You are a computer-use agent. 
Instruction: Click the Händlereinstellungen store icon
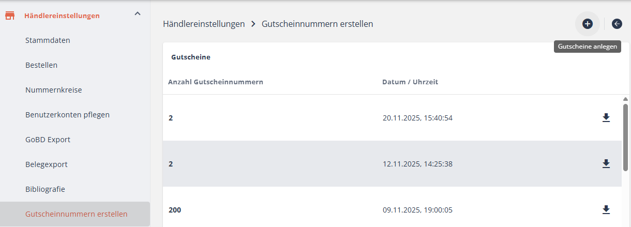pos(10,16)
